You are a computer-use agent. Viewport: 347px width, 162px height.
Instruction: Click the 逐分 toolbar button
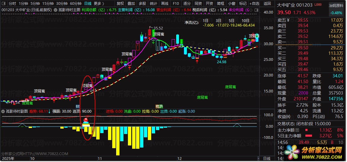click(187, 4)
